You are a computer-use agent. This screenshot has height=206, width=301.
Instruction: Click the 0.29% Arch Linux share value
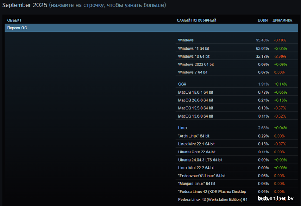264,136
